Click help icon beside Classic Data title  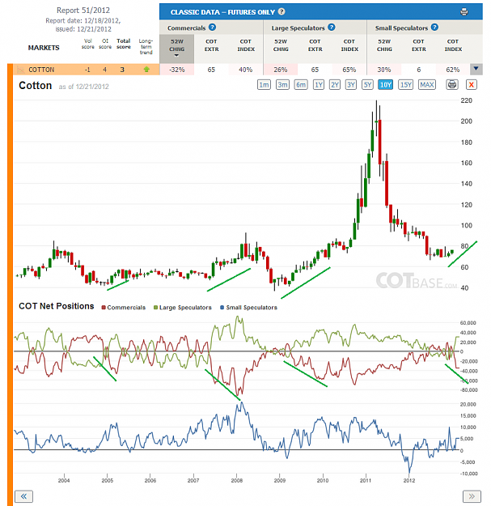(x=281, y=11)
